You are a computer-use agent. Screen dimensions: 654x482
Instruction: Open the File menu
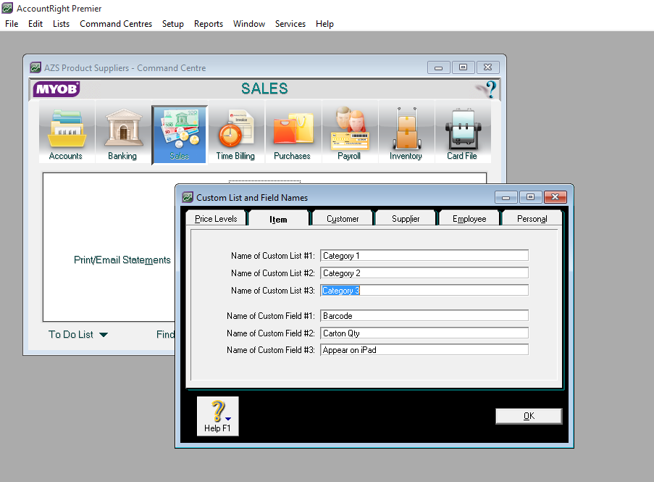12,24
